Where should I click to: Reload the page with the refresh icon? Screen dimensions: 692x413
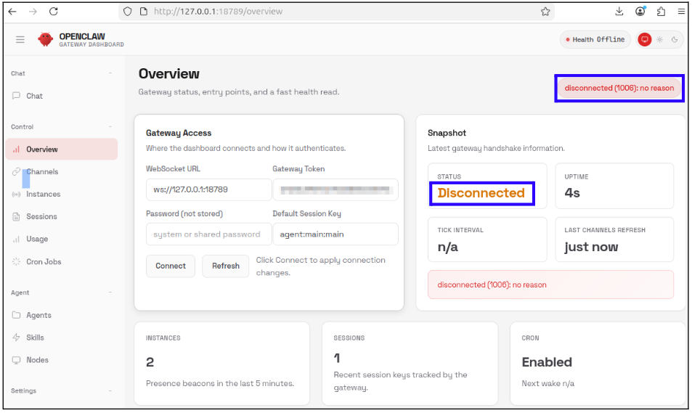point(54,12)
